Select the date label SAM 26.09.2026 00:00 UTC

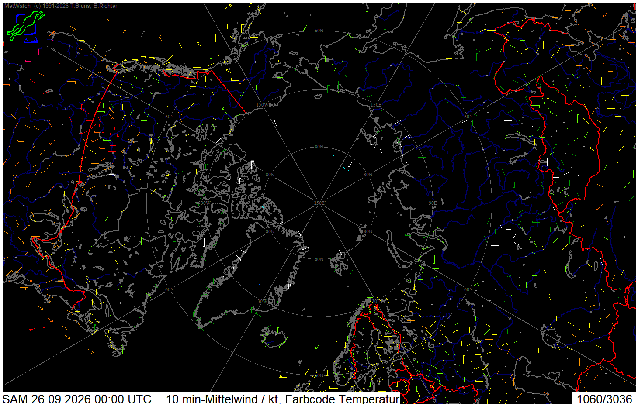click(77, 399)
